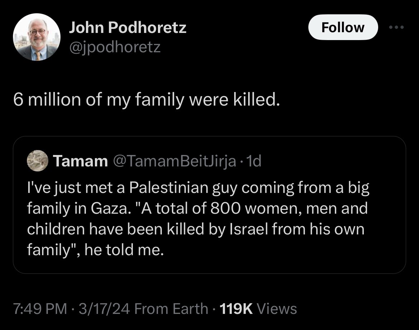This screenshot has height=330, width=419.
Task: Click the quoted line "children have been killed"
Action: click(196, 229)
